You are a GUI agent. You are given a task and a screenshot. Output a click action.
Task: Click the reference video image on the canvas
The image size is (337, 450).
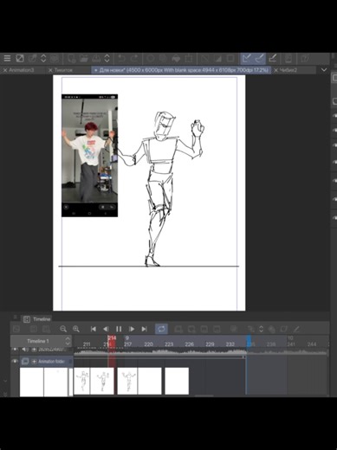89,155
